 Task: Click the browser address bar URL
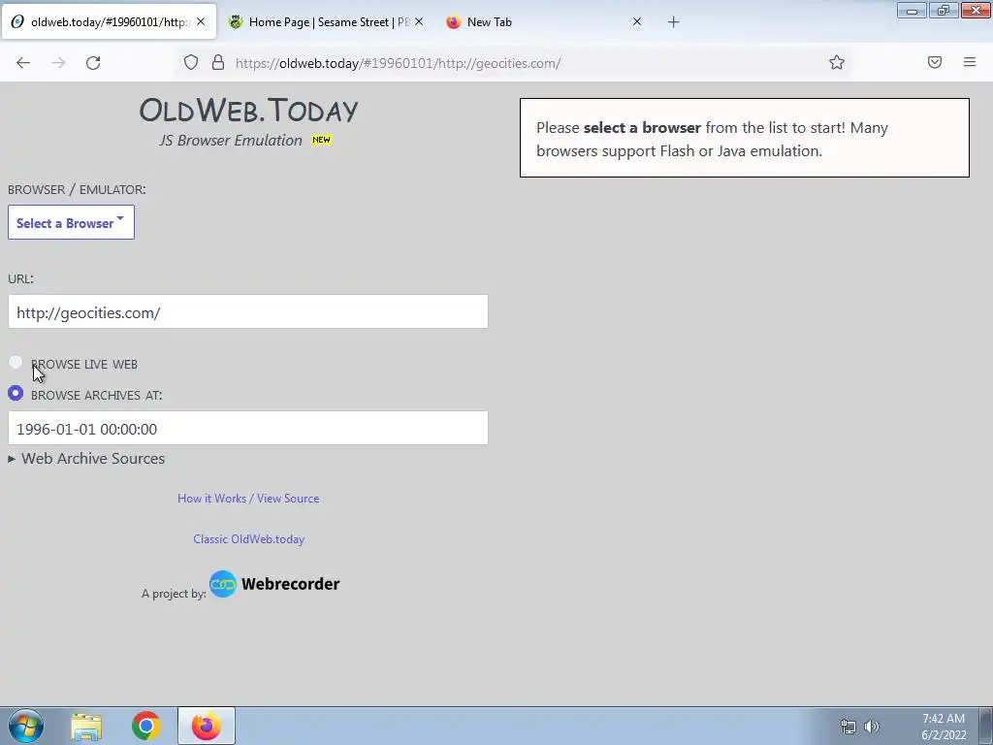coord(398,63)
